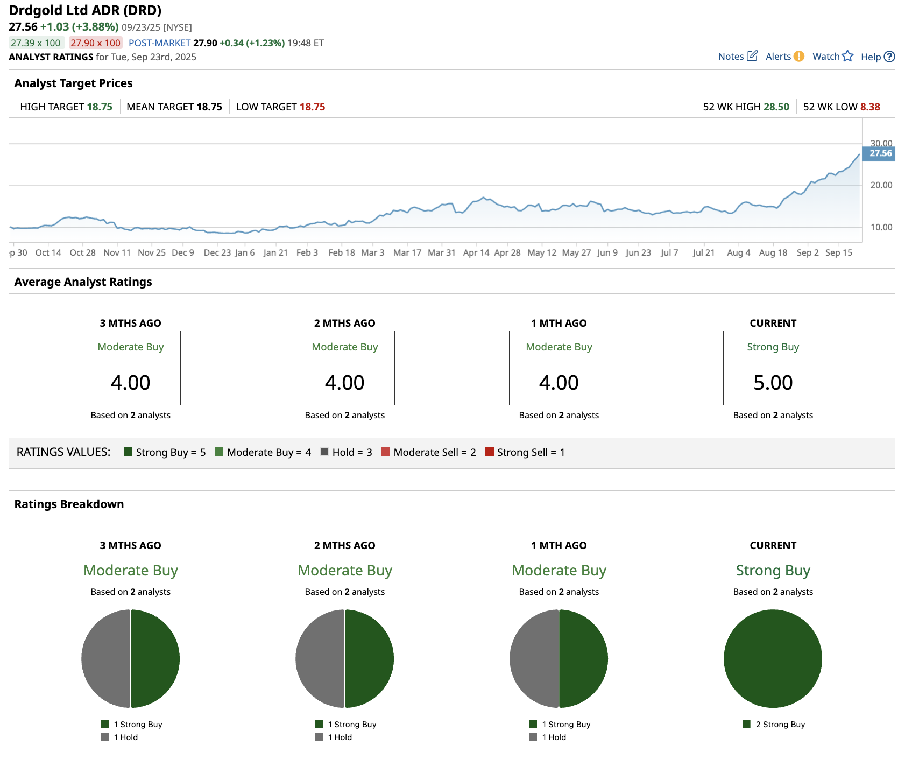The height and width of the screenshot is (759, 919).
Task: Open the Notes link
Action: pyautogui.click(x=731, y=57)
